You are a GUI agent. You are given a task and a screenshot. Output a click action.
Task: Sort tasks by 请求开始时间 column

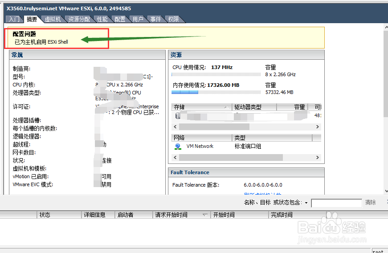click(181, 215)
